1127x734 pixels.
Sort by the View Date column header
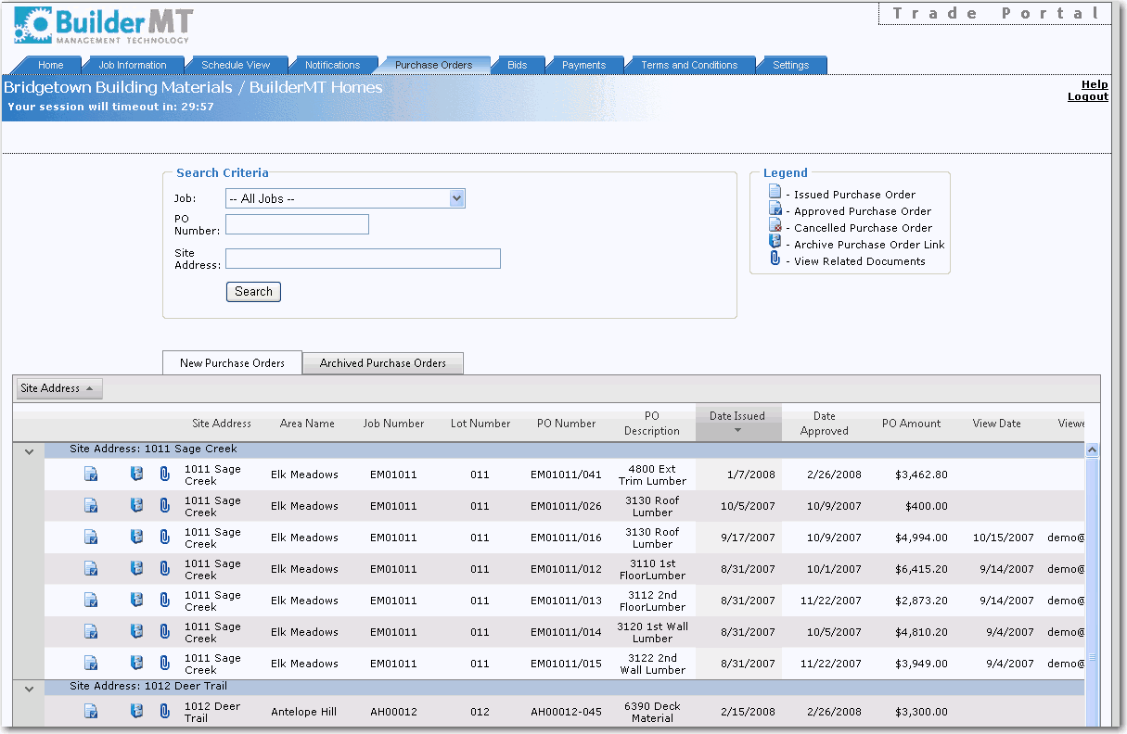(997, 424)
